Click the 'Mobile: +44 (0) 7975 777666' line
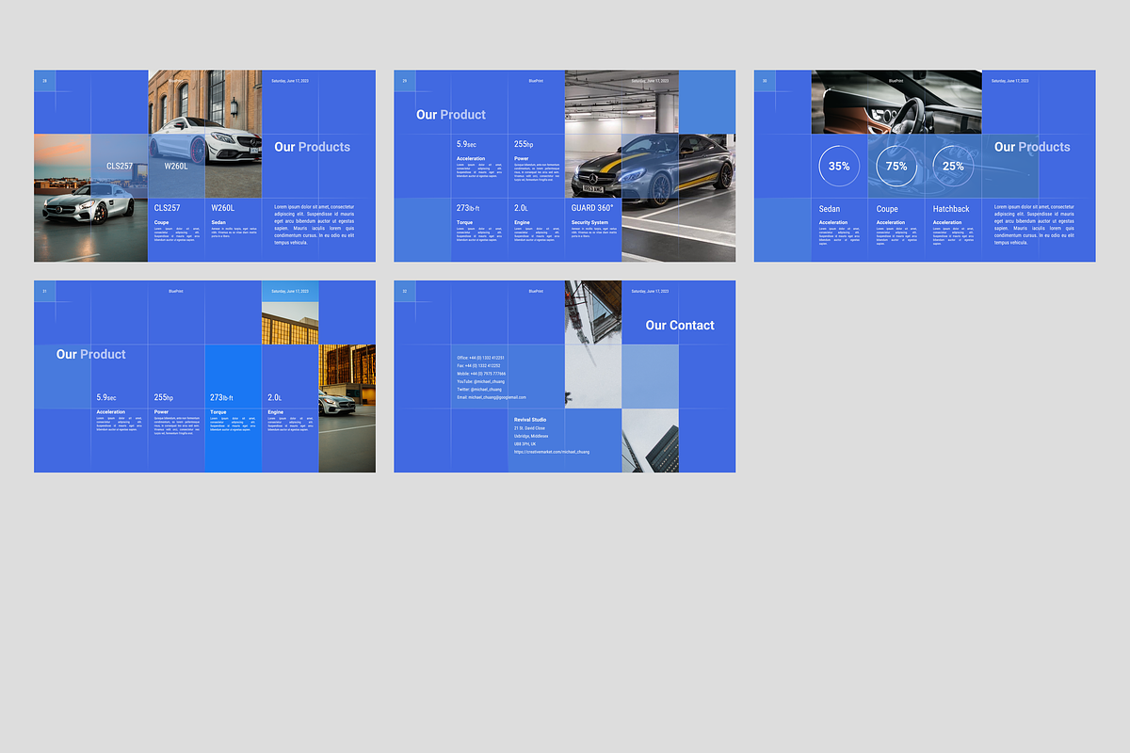Image resolution: width=1130 pixels, height=753 pixels. tap(481, 374)
